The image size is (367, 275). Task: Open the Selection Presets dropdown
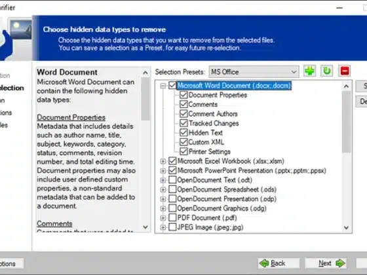pyautogui.click(x=254, y=72)
